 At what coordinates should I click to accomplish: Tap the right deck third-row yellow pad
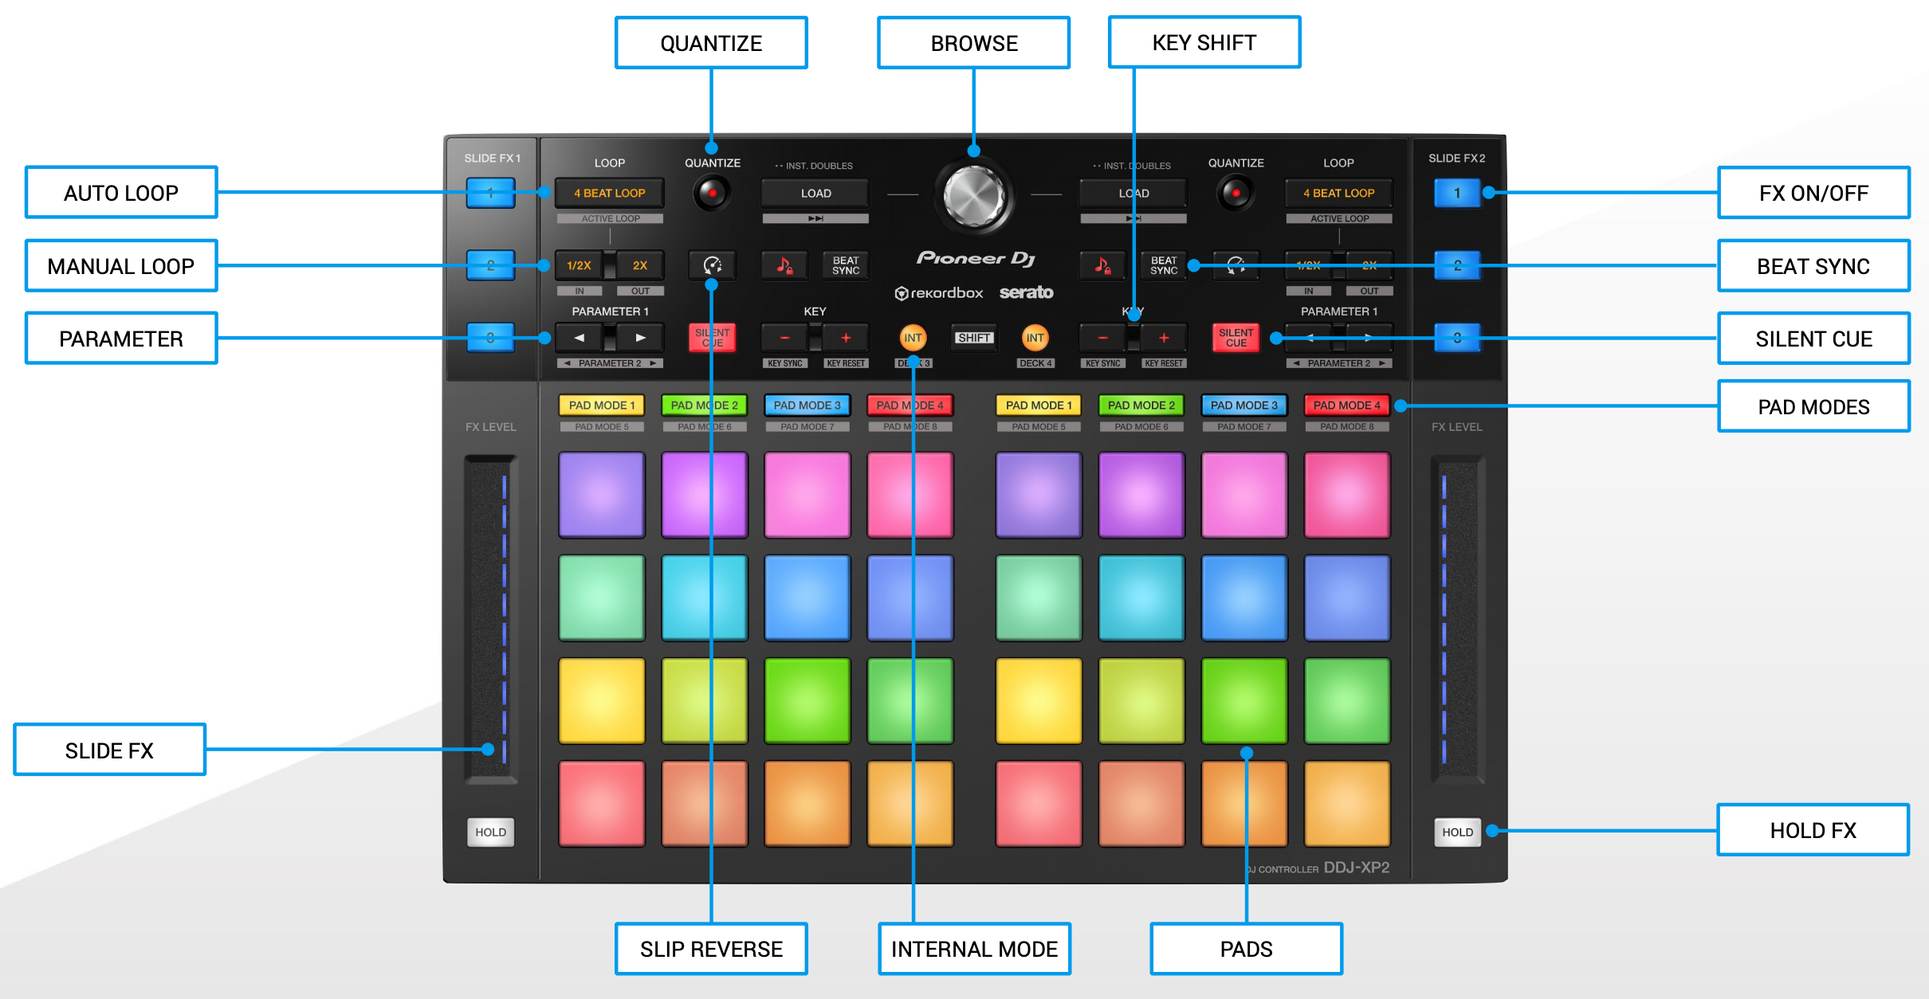pyautogui.click(x=1039, y=700)
